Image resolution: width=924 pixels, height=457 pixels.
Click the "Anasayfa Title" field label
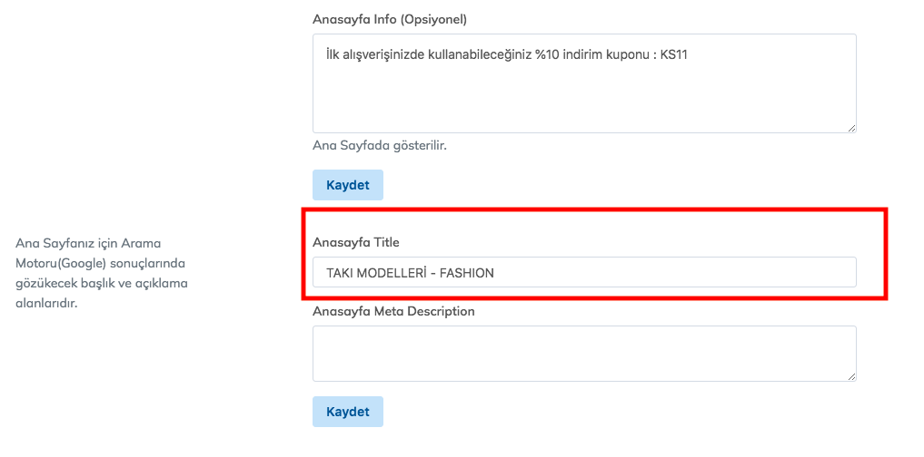pos(355,242)
